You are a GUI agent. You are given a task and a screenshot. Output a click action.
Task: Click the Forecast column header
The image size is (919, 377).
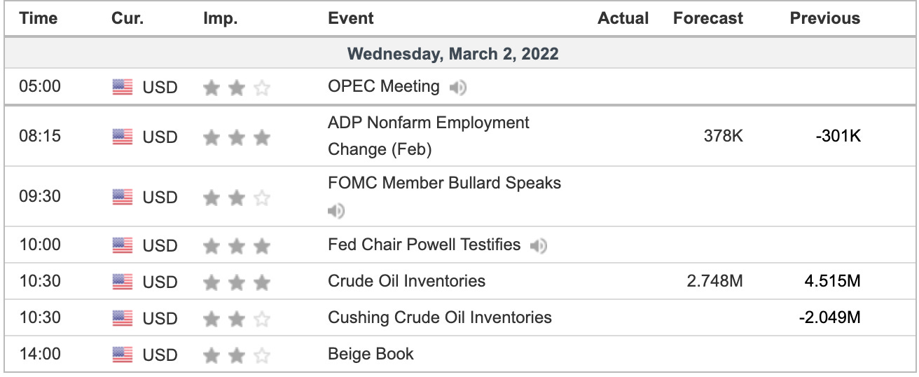[x=708, y=18]
